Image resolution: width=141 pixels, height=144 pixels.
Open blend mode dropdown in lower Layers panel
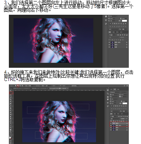115,119
